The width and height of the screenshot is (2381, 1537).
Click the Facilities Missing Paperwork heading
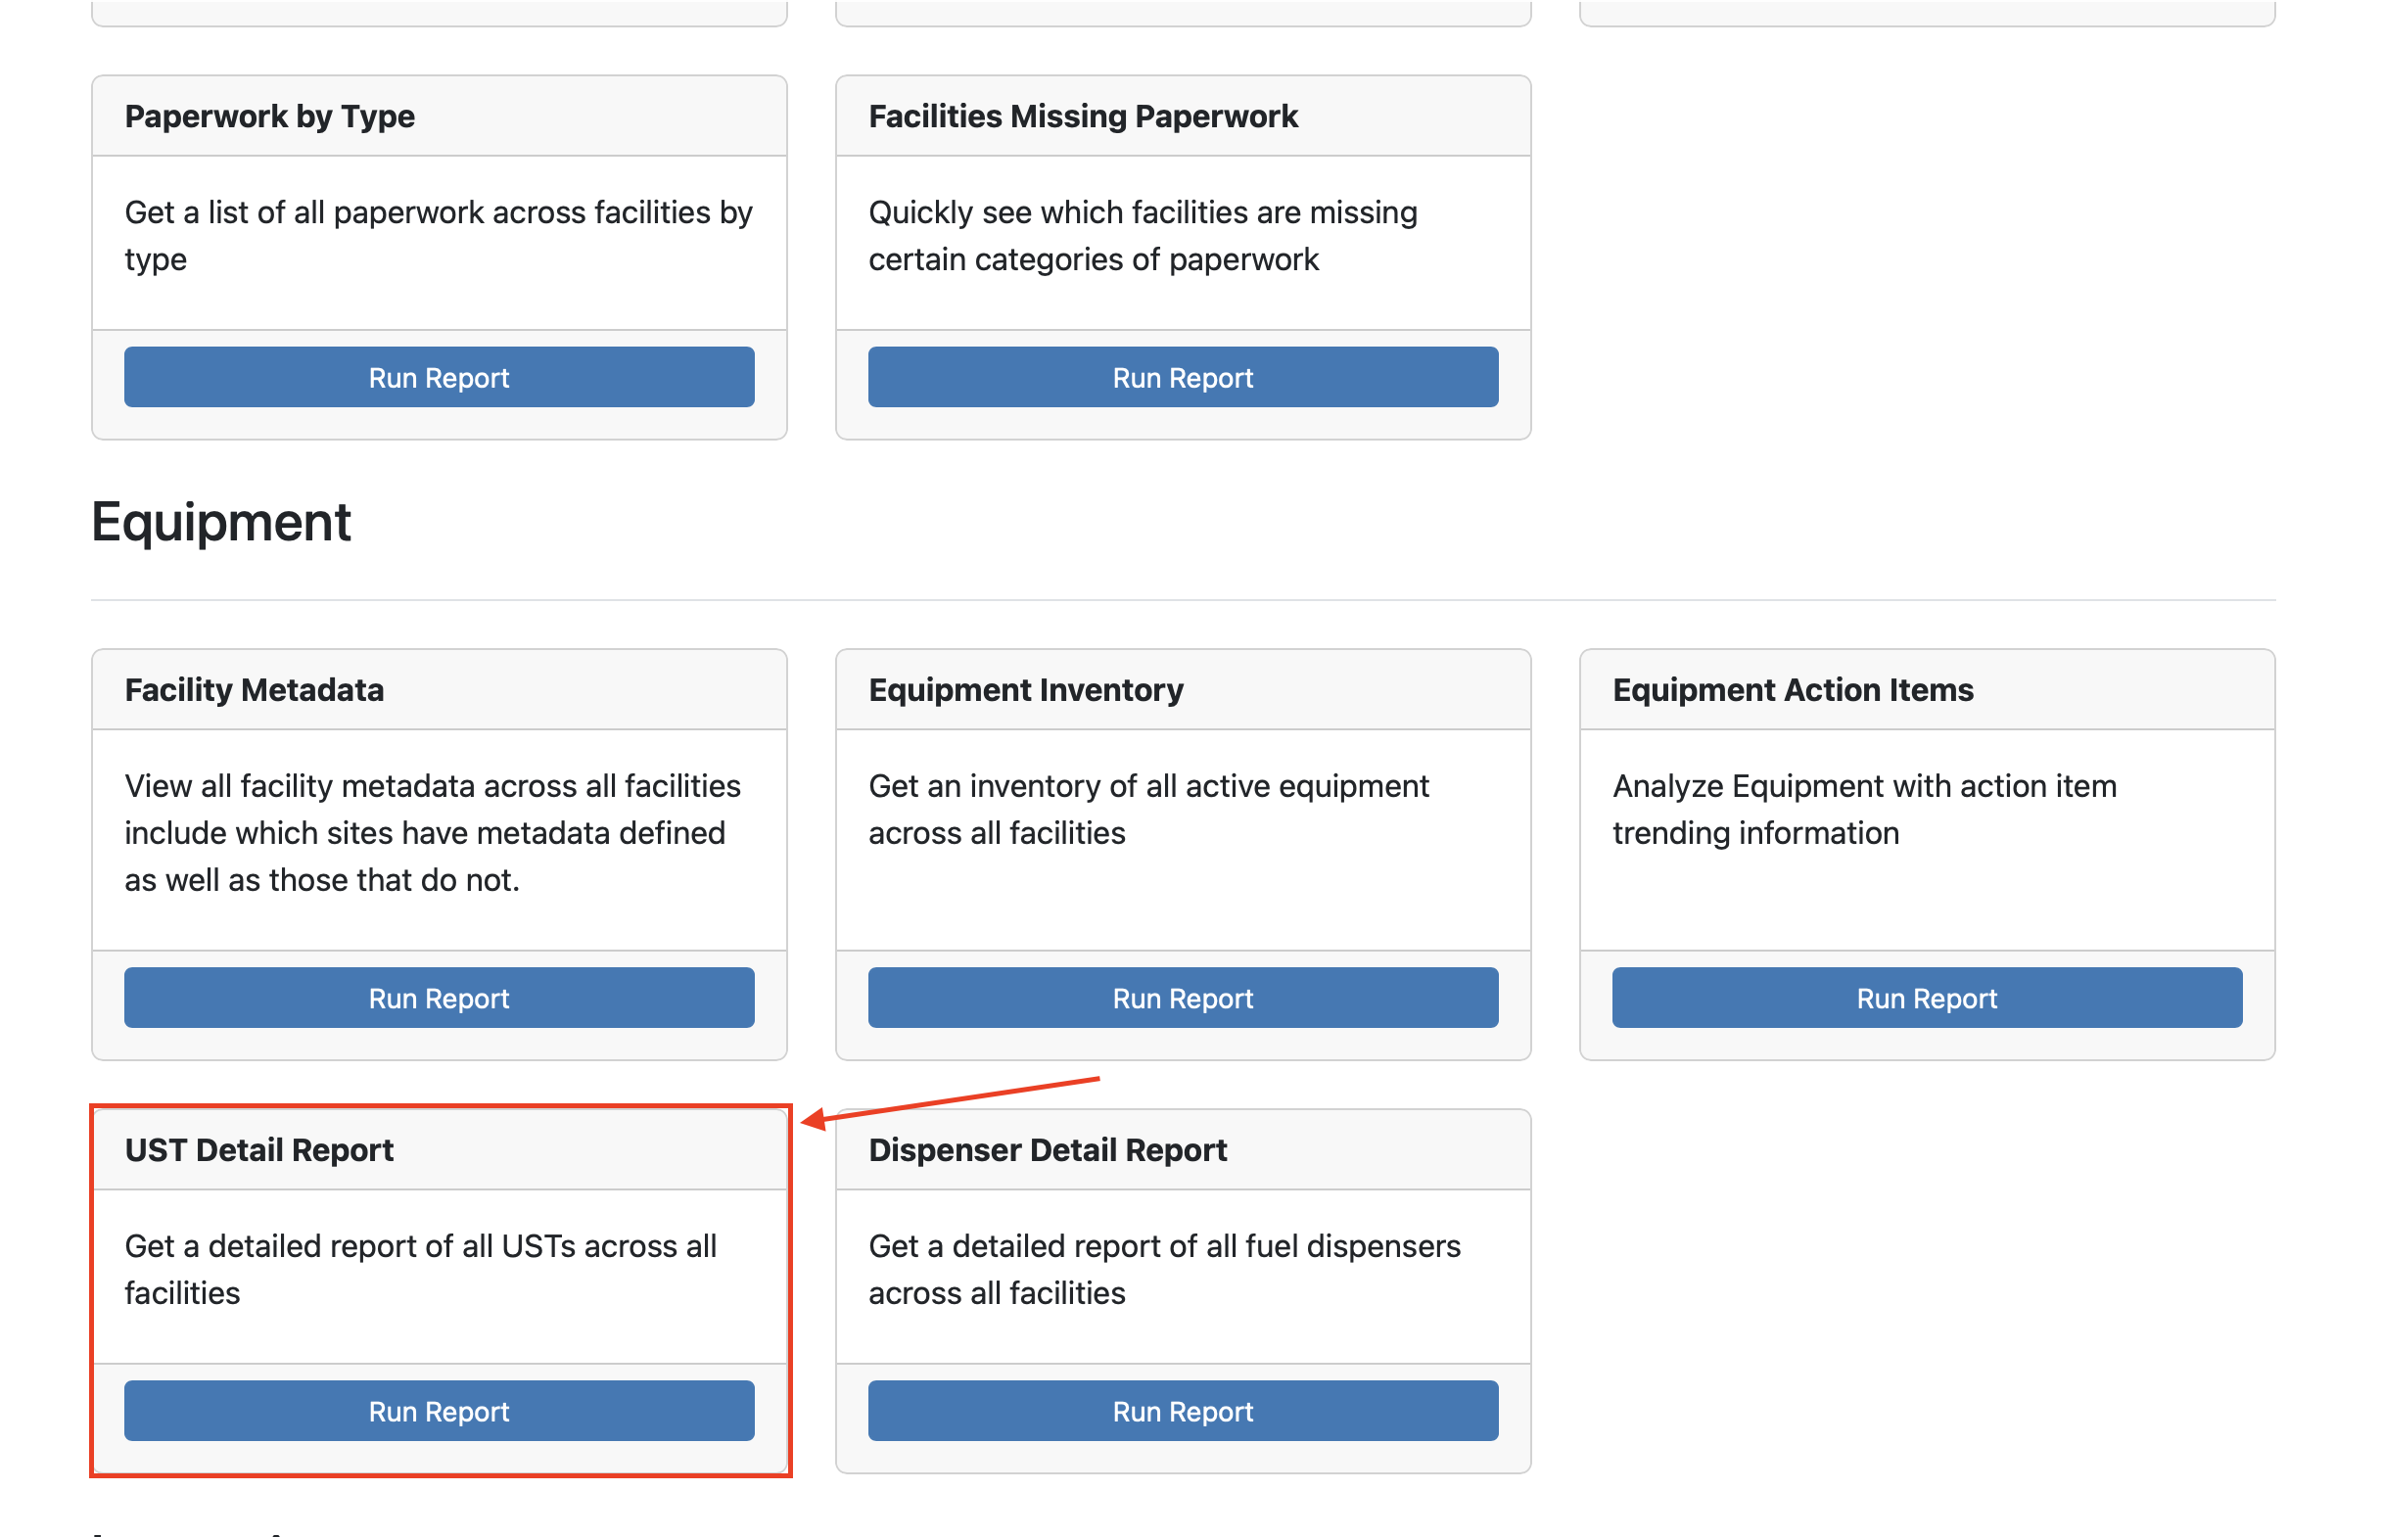[x=1083, y=116]
